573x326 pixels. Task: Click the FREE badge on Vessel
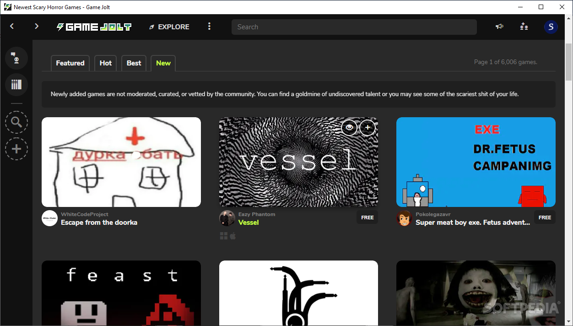coord(368,217)
